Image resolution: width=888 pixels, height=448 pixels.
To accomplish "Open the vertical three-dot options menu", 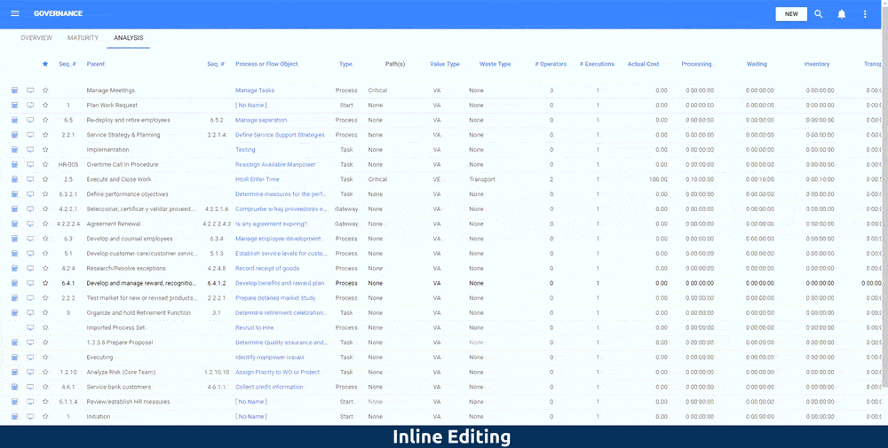I will coord(865,14).
